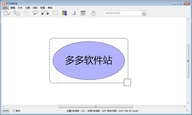The image size is (192, 115).
Task: Click the dashed boundary shape icon
Action: click(x=55, y=13)
